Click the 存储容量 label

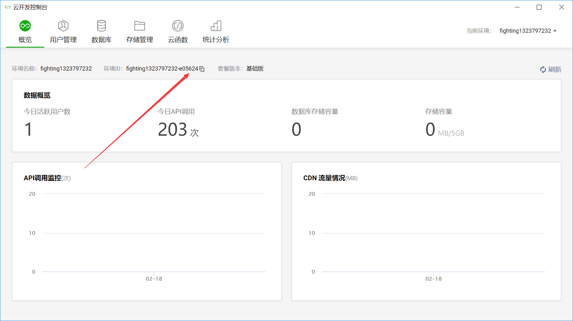(x=439, y=112)
